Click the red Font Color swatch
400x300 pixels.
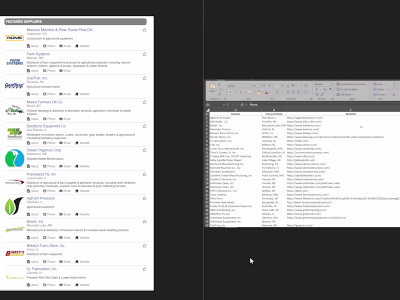tap(266, 92)
